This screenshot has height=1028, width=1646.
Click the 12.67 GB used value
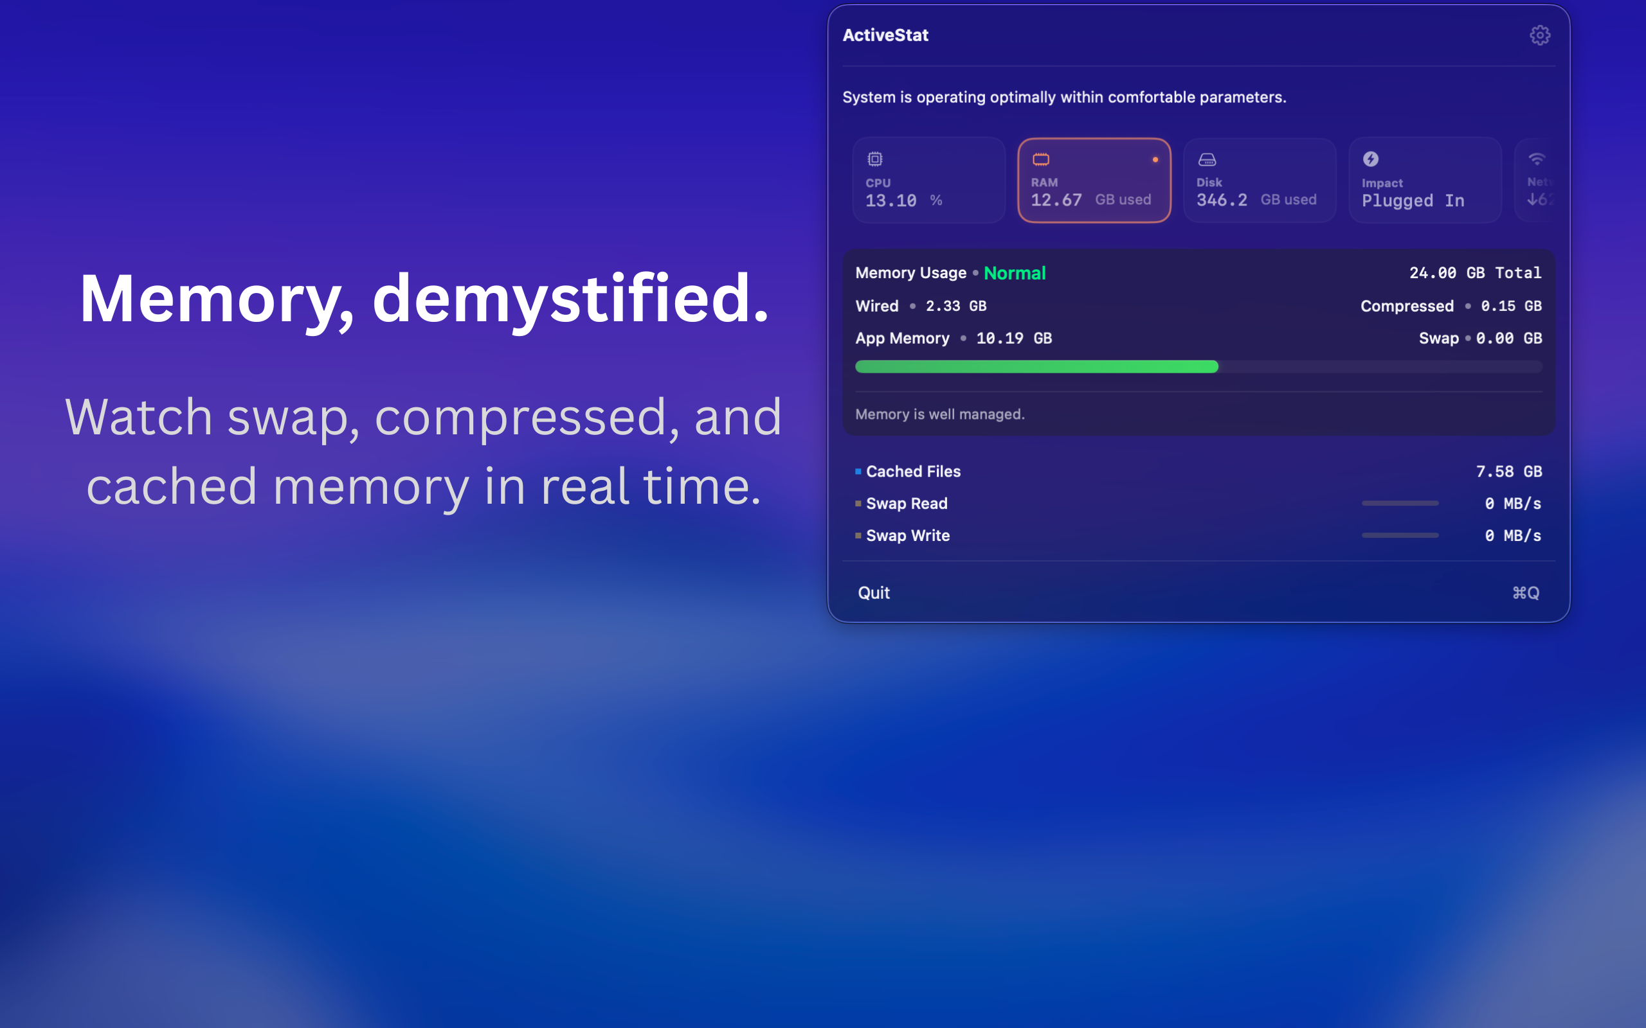(1090, 200)
